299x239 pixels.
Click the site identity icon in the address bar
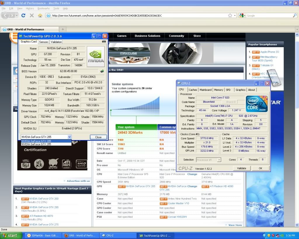49,15
